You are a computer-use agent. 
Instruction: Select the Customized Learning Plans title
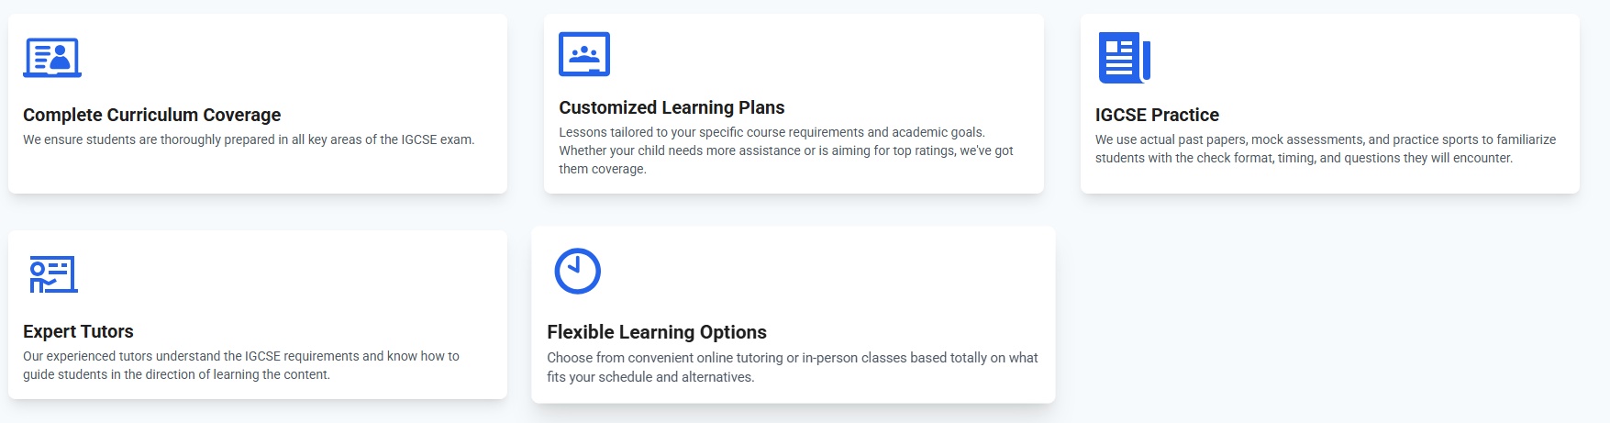click(672, 107)
